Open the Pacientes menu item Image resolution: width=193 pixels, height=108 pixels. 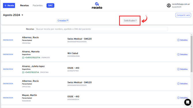pyautogui.click(x=37, y=5)
